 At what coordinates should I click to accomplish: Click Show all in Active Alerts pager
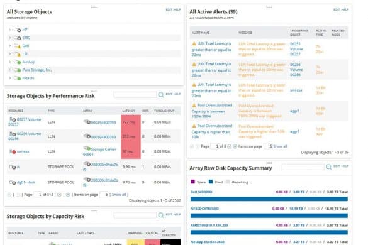[x=280, y=146]
